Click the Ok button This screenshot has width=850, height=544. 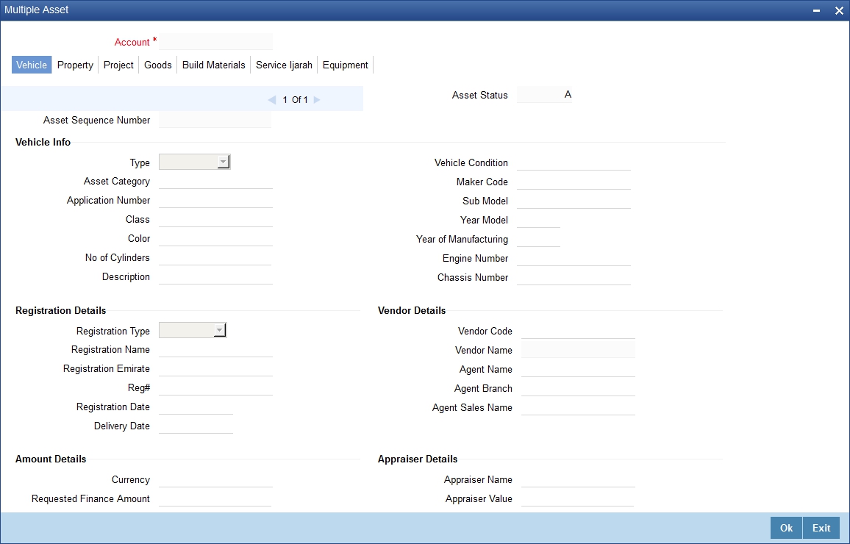pyautogui.click(x=786, y=528)
